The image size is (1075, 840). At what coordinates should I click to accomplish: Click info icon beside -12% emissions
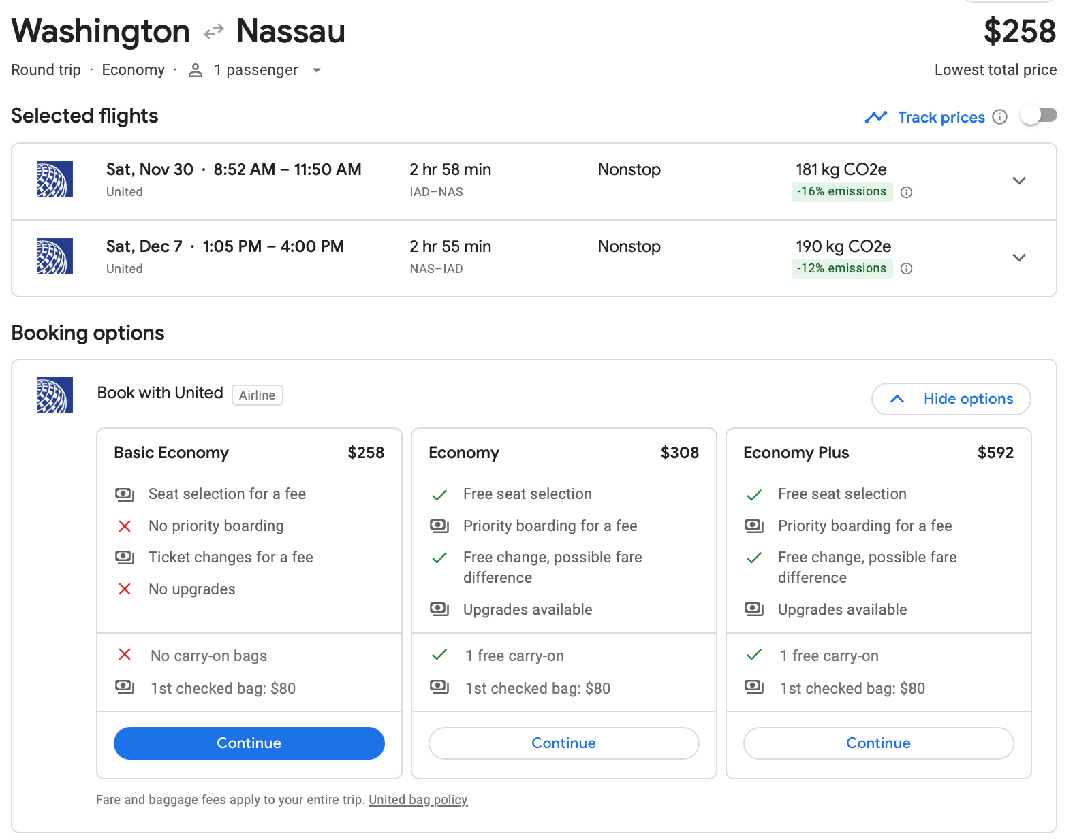click(906, 269)
